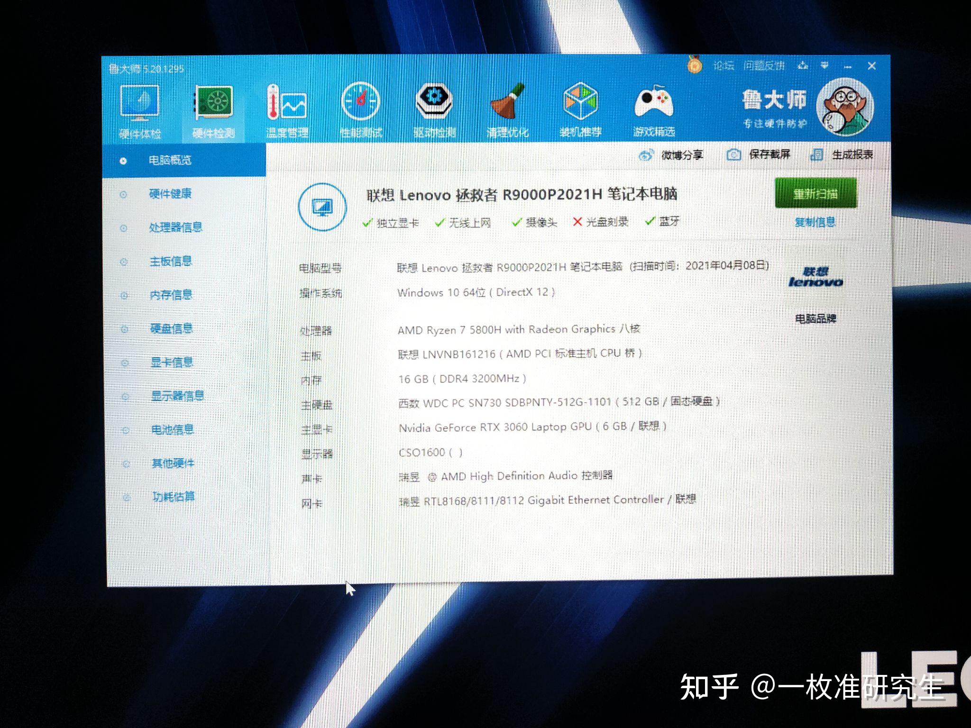The width and height of the screenshot is (971, 728).
Task: Share via 微博分享
Action: tap(671, 155)
